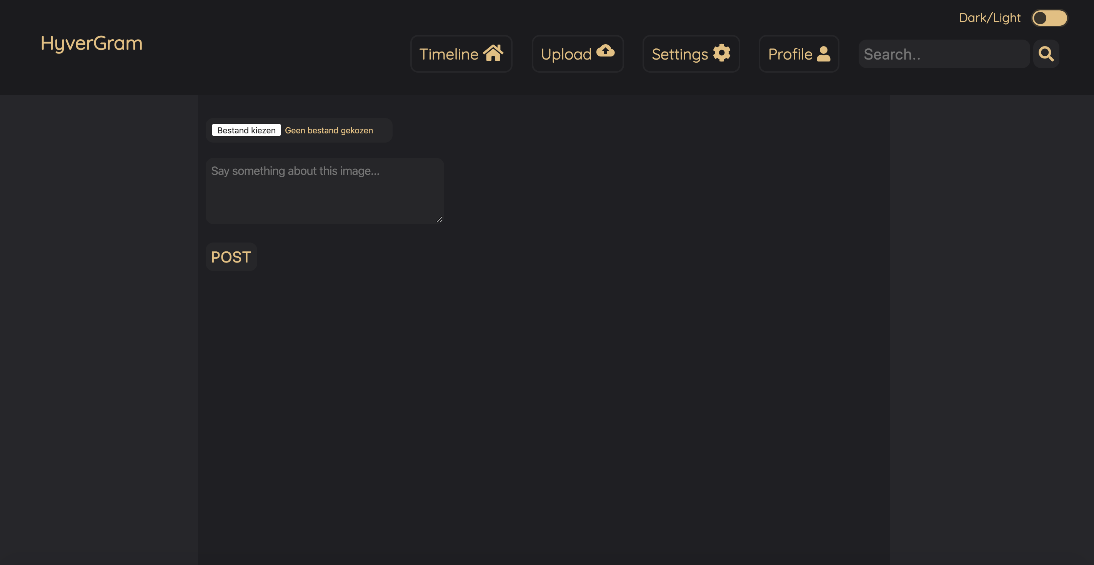Click into the image caption text area
Image resolution: width=1094 pixels, height=565 pixels.
point(325,191)
